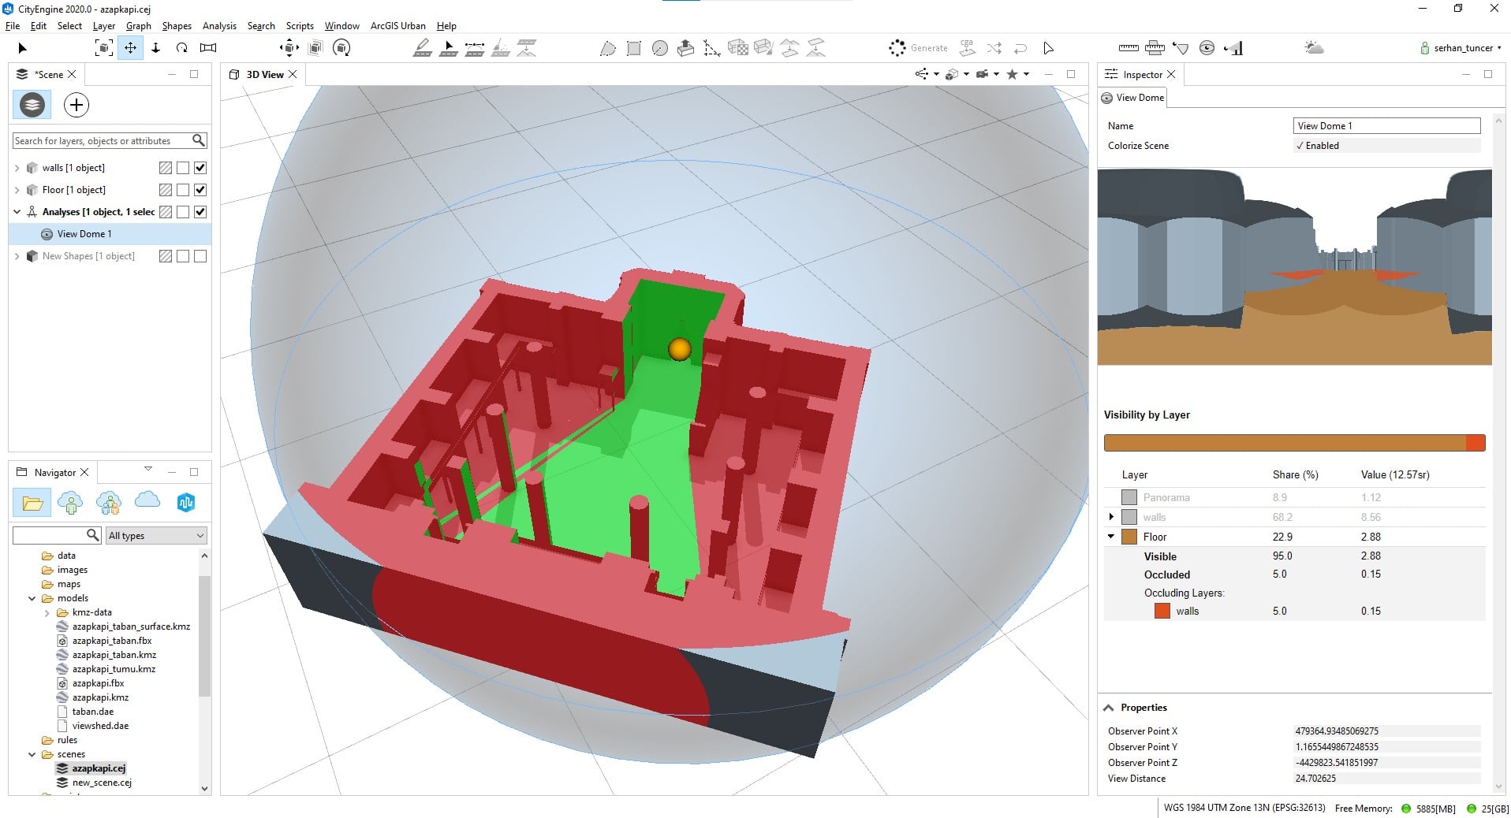The width and height of the screenshot is (1511, 818).
Task: Click the Navigator vertical scrollbar
Action: coord(205,637)
